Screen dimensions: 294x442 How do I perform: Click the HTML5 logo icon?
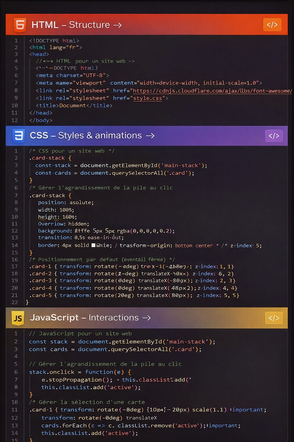coord(20,25)
